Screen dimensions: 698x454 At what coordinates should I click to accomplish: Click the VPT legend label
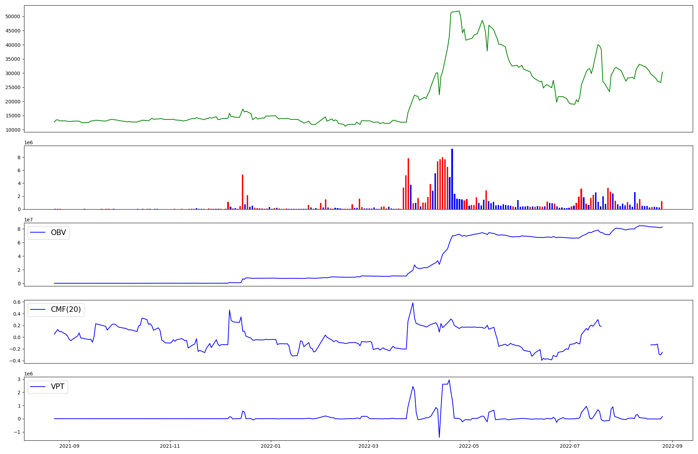click(x=58, y=387)
